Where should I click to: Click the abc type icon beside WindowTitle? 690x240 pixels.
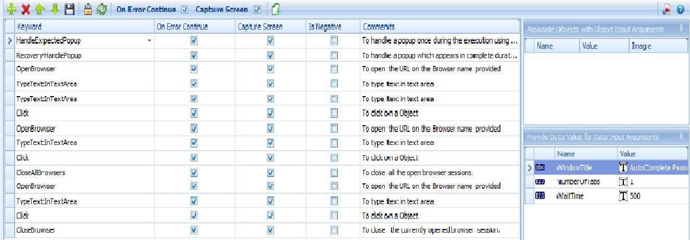541,168
